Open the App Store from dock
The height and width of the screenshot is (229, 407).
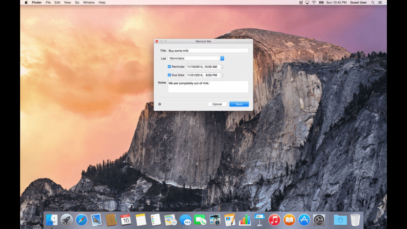point(304,220)
